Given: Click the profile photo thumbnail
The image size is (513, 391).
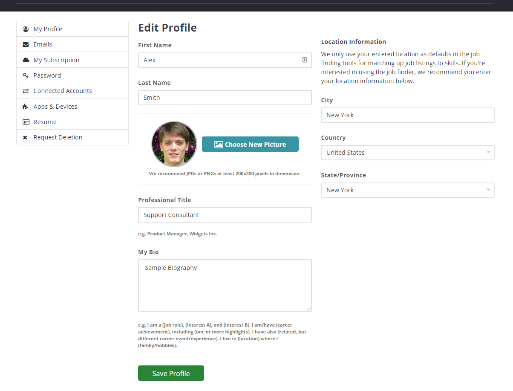Looking at the screenshot, I should point(174,144).
